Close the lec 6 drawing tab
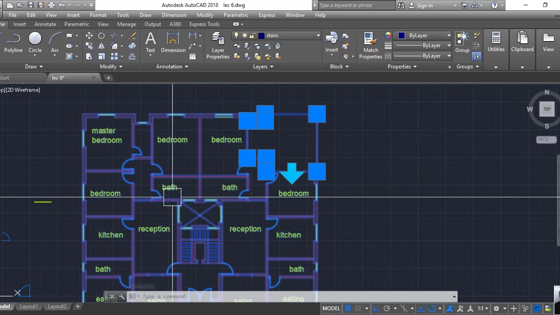560x315 pixels. click(93, 77)
